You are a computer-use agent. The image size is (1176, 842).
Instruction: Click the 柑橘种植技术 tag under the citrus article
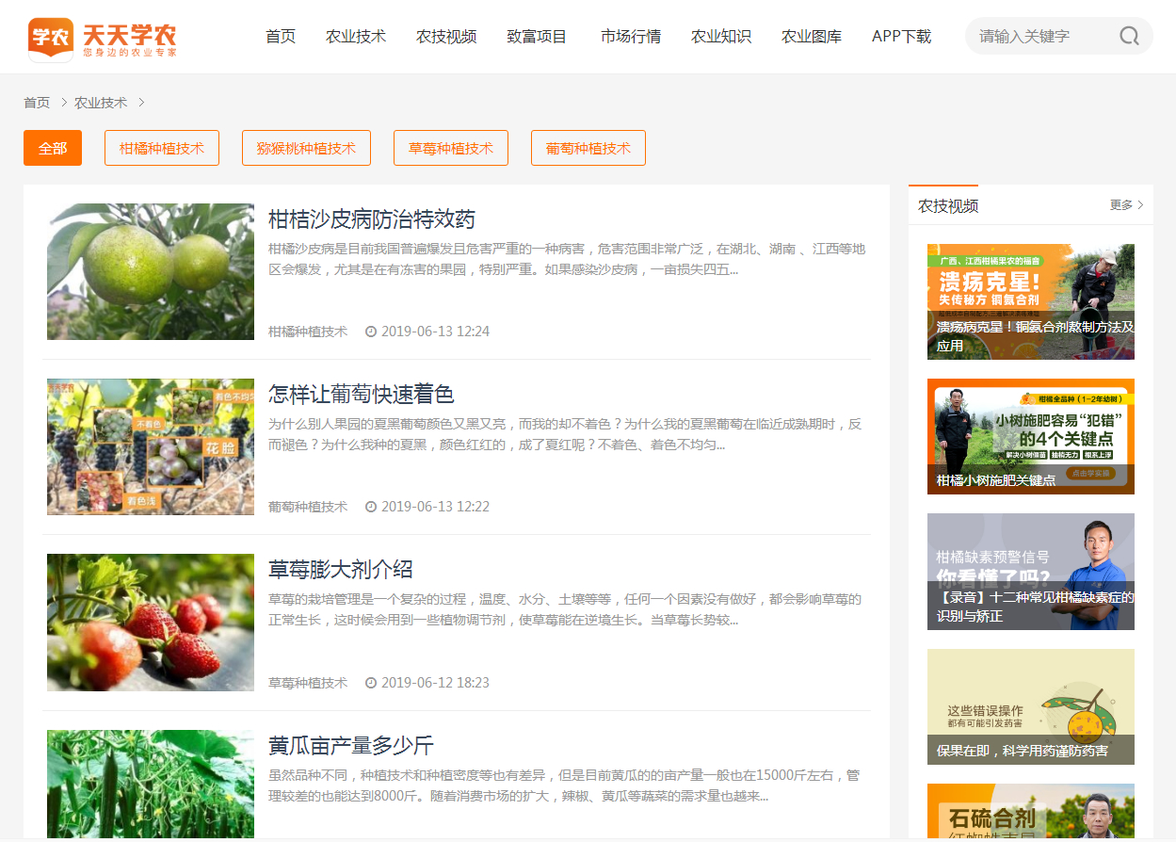coord(308,332)
